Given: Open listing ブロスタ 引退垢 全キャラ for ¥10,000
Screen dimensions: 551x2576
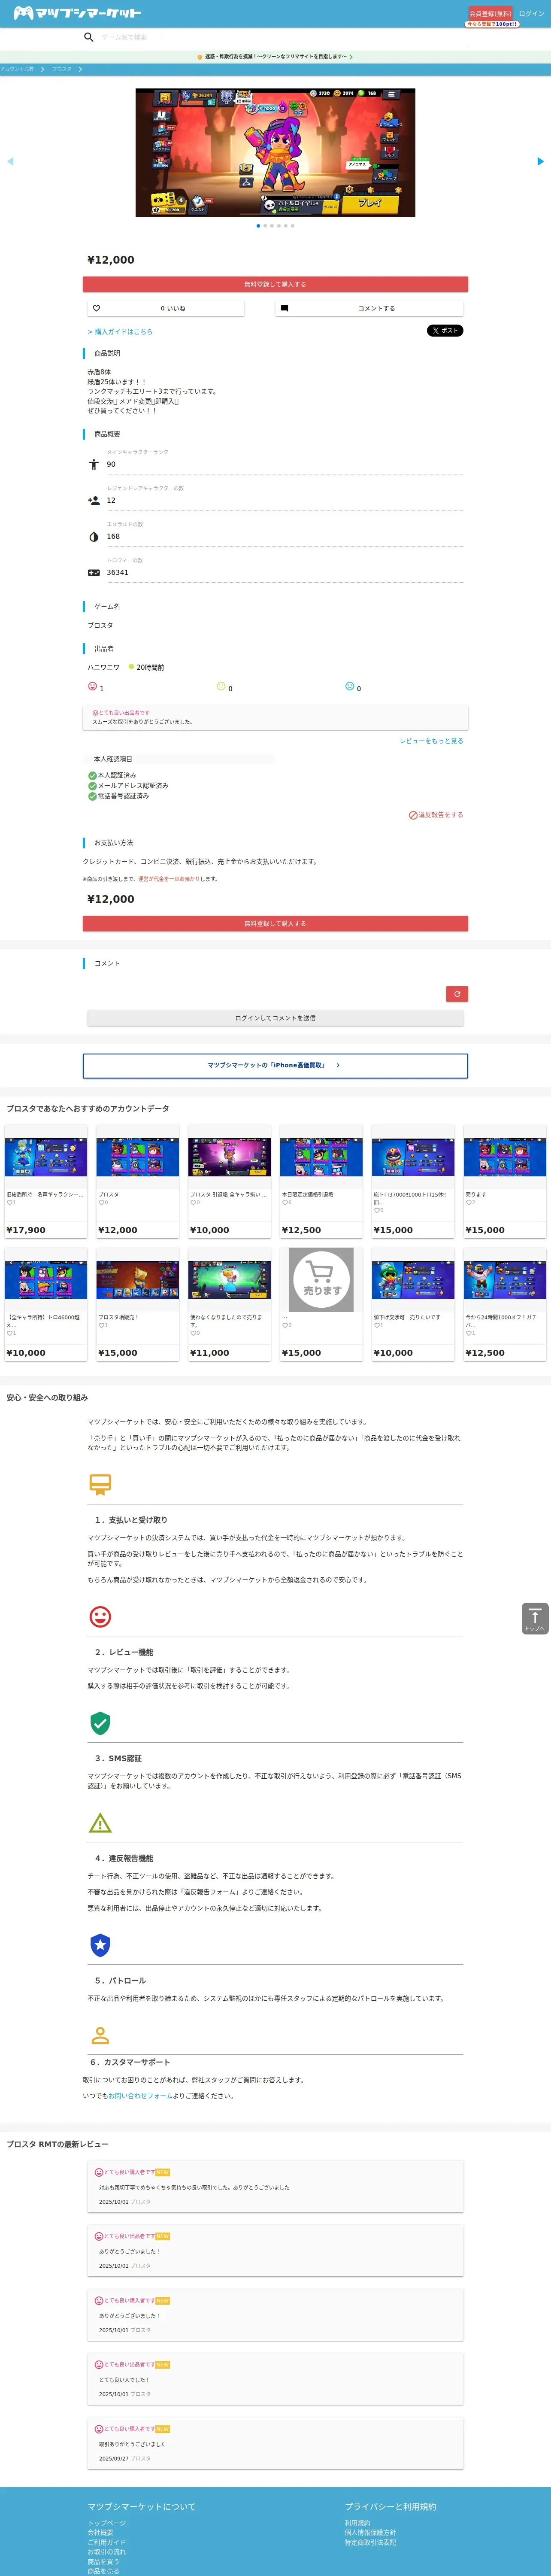Looking at the screenshot, I should click(229, 1182).
